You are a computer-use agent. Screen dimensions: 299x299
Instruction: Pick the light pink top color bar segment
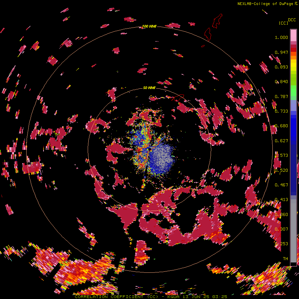[293, 35]
